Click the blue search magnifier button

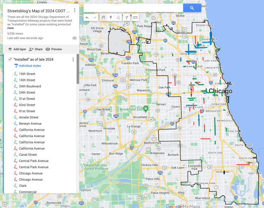pyautogui.click(x=192, y=8)
